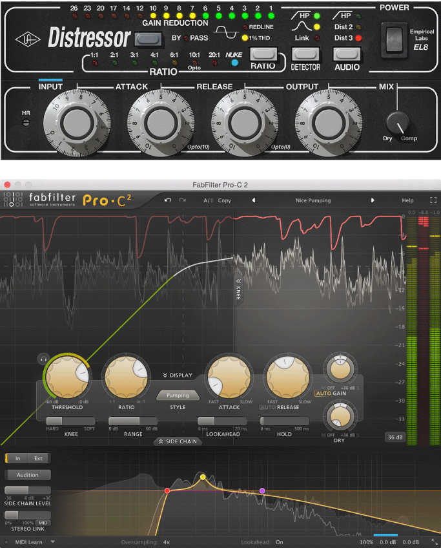Screen dimensions: 441x548
Task: Click the 20:1 ratio LED
Action: [214, 63]
